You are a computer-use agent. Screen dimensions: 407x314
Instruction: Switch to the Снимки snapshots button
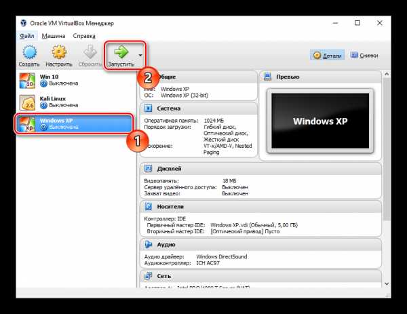(364, 55)
